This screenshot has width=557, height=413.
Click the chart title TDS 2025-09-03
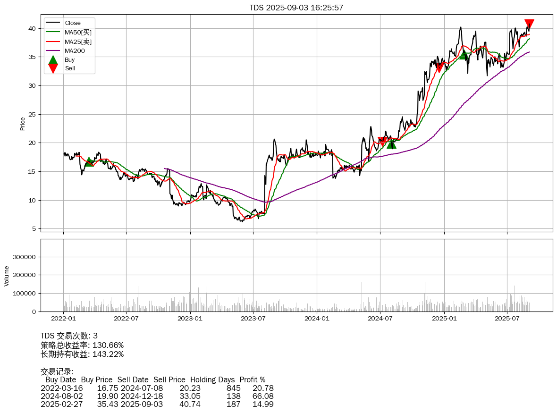296,8
